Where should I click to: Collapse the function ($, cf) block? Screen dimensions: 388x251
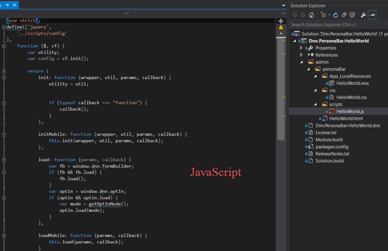pos(4,46)
